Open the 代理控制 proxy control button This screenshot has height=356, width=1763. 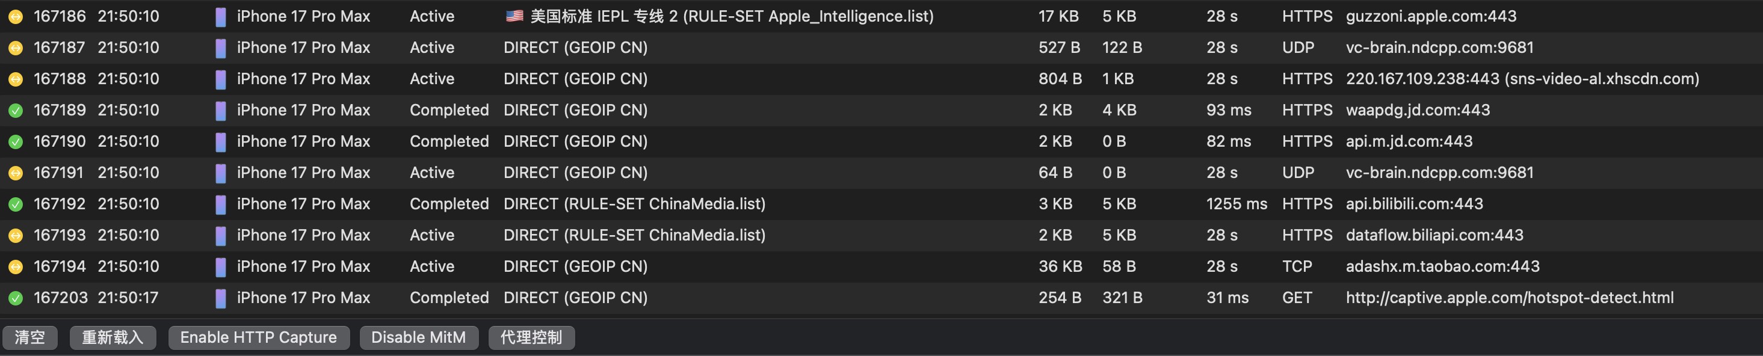click(x=531, y=337)
